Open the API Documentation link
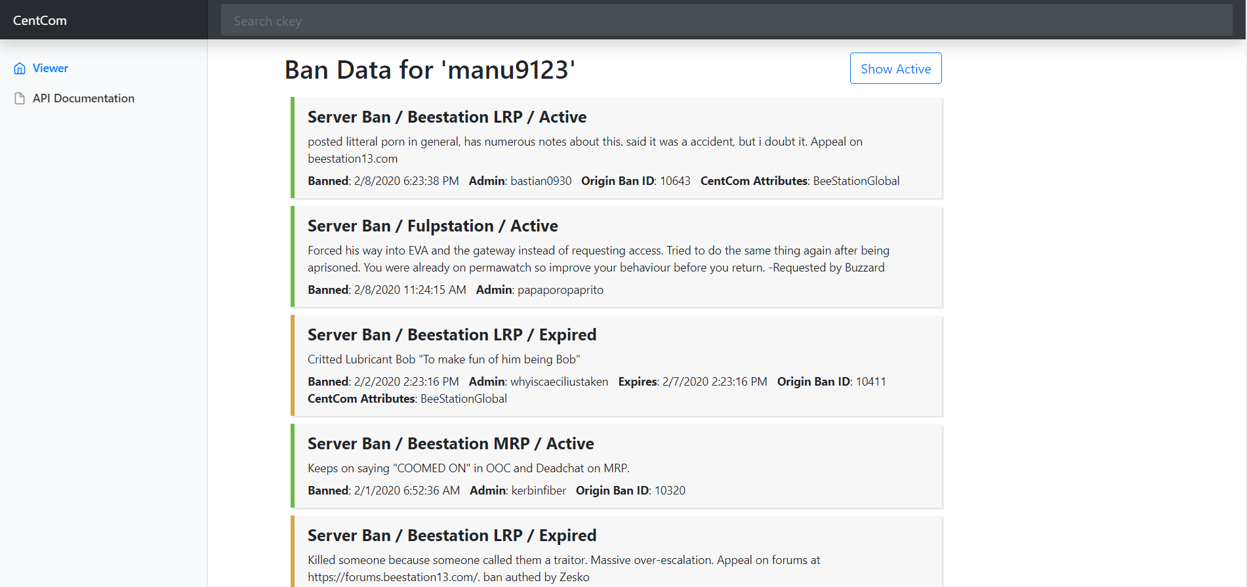The image size is (1247, 587). (83, 98)
